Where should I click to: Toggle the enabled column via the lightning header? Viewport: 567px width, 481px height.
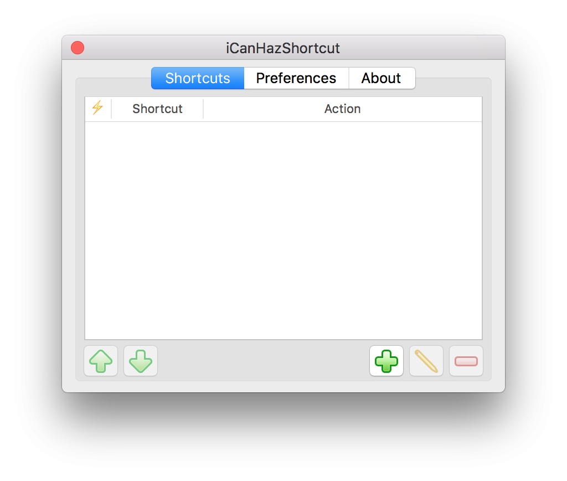(x=99, y=109)
